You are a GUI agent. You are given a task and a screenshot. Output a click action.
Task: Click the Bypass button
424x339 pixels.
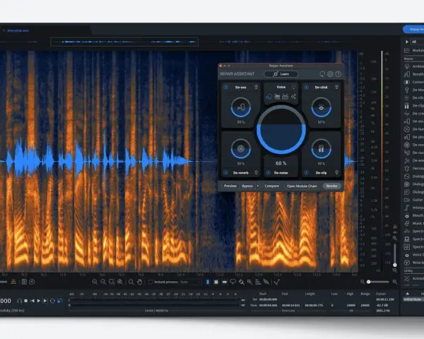pos(247,186)
